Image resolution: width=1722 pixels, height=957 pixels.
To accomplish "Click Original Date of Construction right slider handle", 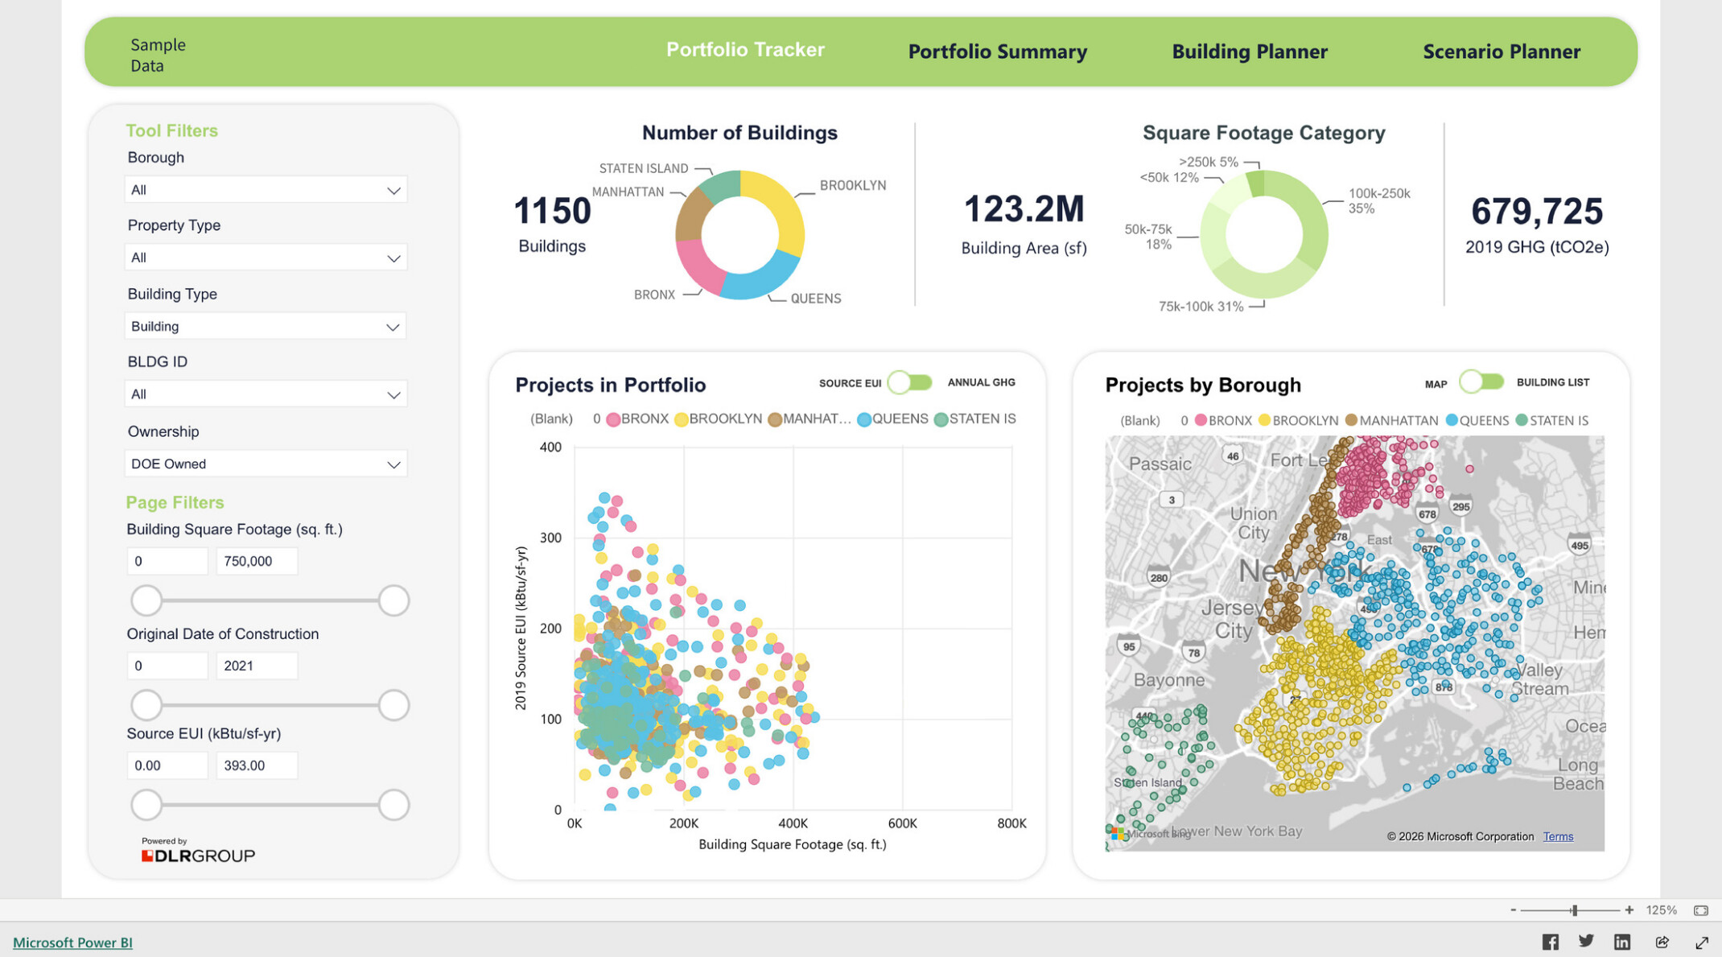I will (393, 705).
